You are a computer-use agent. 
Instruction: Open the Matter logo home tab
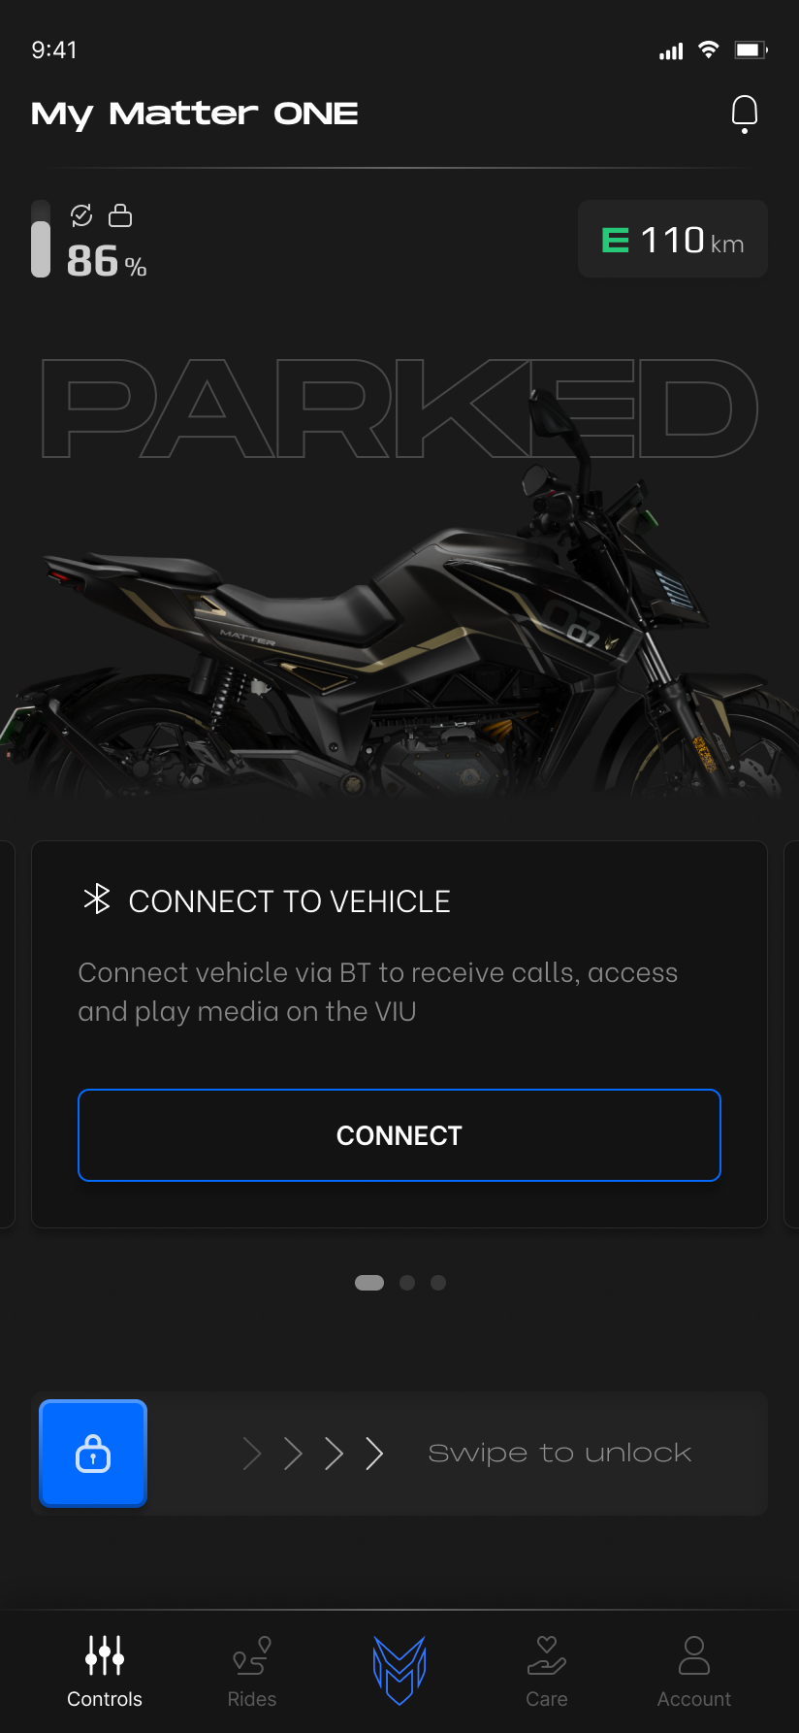399,1670
